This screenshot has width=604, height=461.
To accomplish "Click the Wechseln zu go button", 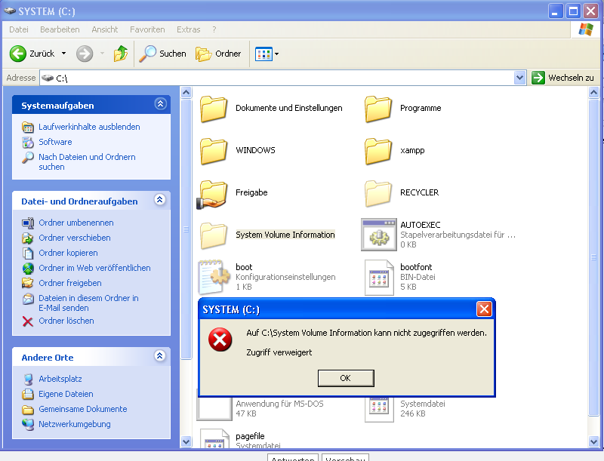I will [x=562, y=78].
